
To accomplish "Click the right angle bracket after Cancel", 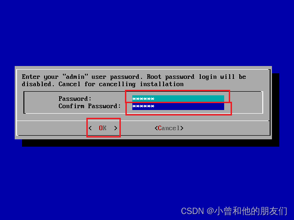I will pos(182,128).
